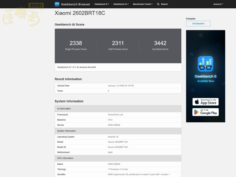Image resolution: width=236 pixels, height=177 pixels.
Task: Click the Single Precision Score 2338
Action: (76, 43)
